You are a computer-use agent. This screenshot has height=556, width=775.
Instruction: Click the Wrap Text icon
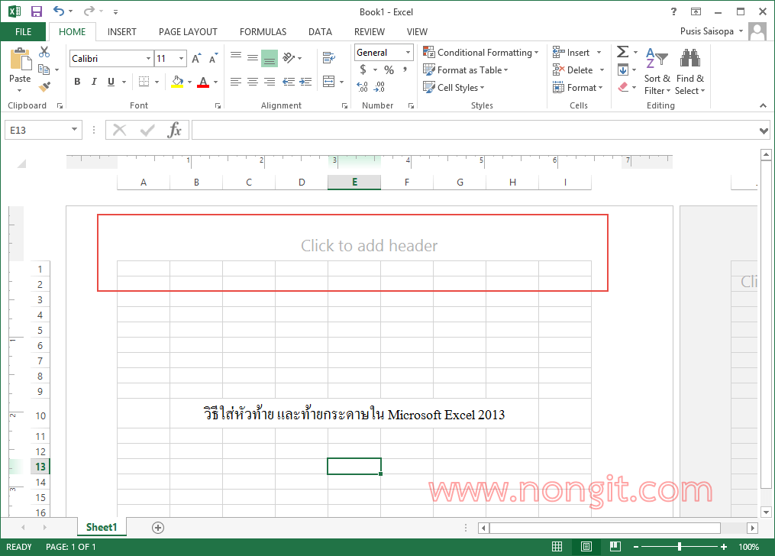tap(328, 57)
